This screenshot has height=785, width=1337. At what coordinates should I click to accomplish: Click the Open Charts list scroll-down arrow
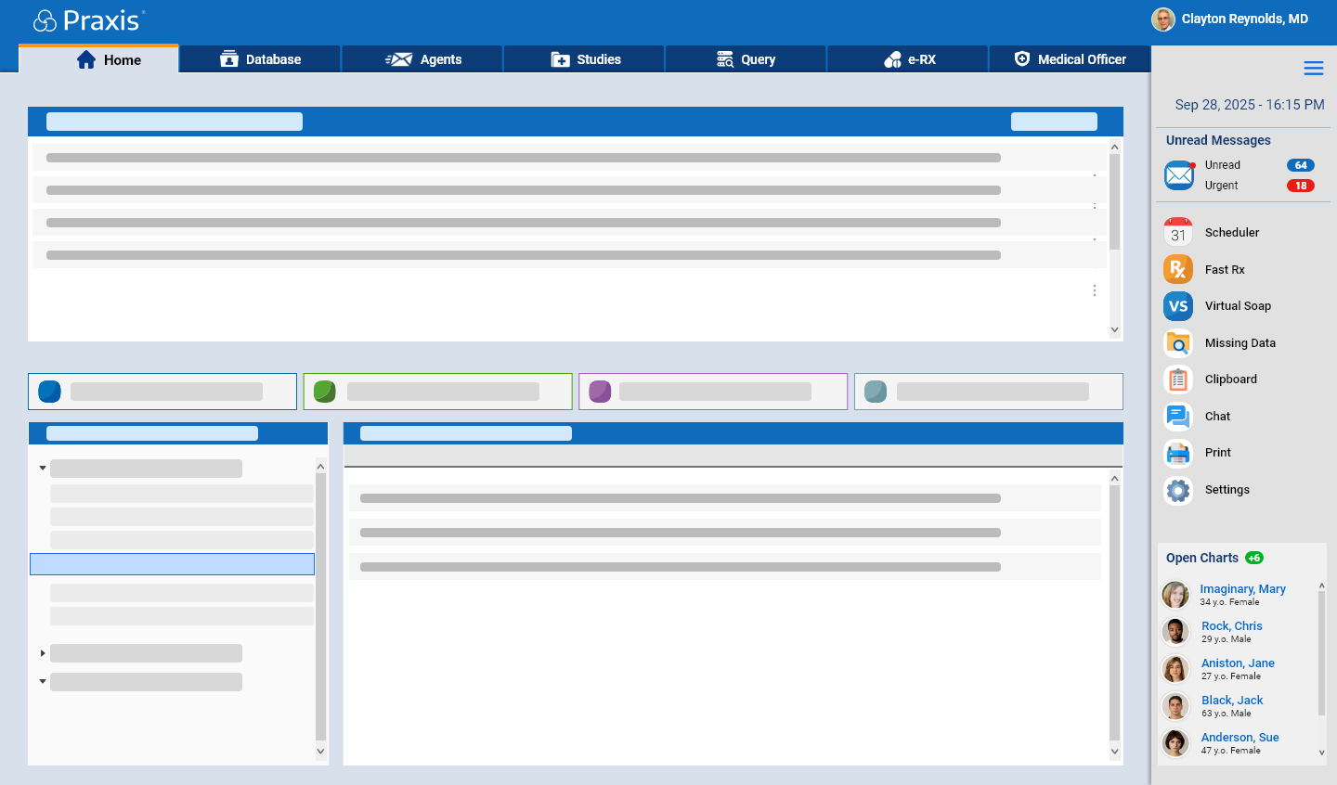1321,753
